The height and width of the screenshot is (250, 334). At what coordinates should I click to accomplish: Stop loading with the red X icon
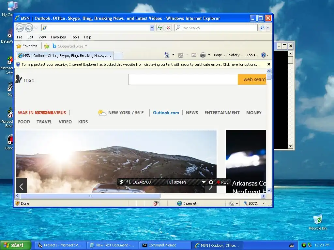[168, 28]
